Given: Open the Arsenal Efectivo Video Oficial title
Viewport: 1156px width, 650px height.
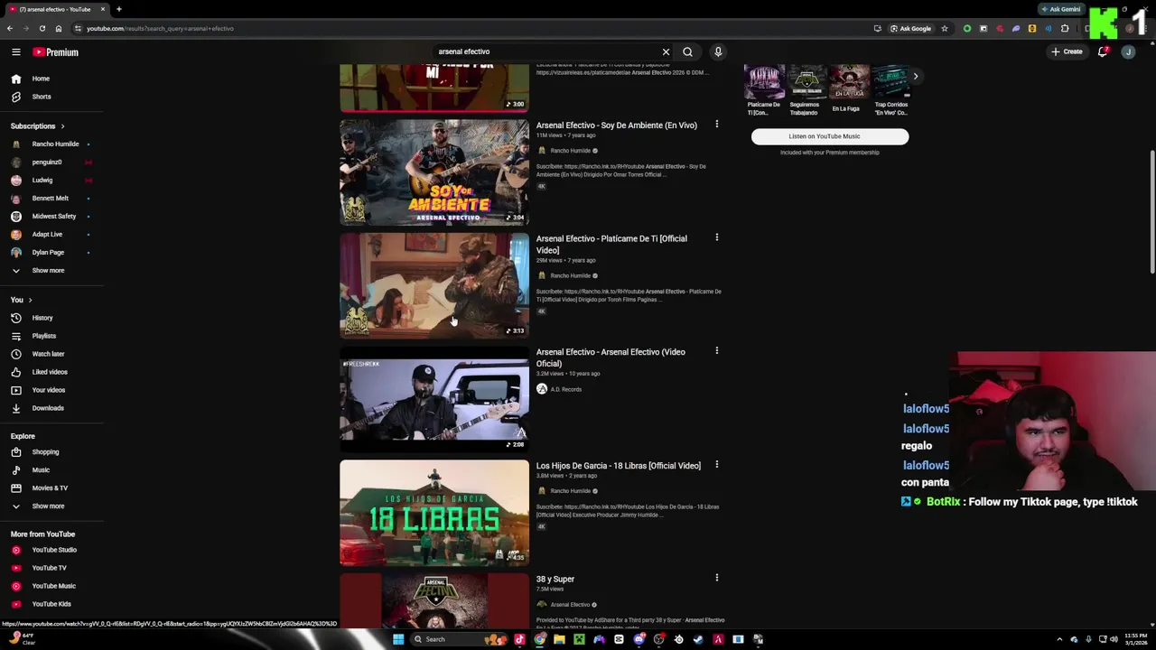Looking at the screenshot, I should tap(611, 357).
